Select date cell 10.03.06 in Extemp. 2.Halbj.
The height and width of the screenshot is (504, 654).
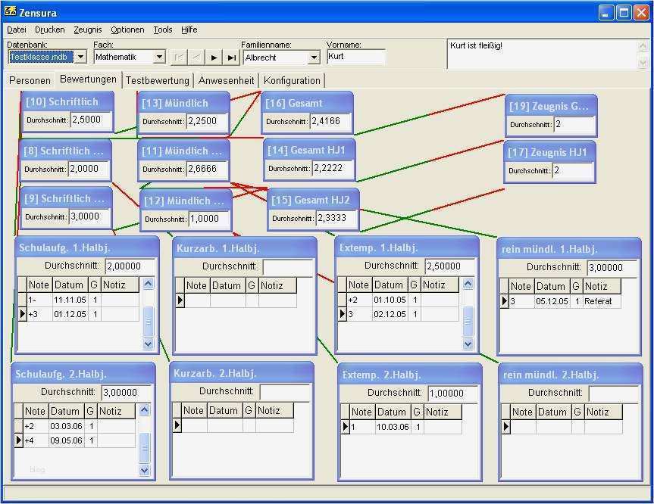tap(393, 427)
